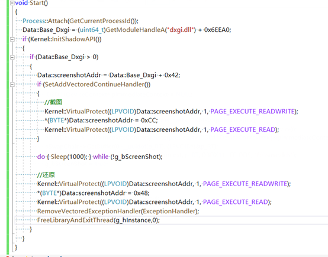The width and height of the screenshot is (328, 257).
Task: Click the 'do' keyword
Action: [x=41, y=157]
